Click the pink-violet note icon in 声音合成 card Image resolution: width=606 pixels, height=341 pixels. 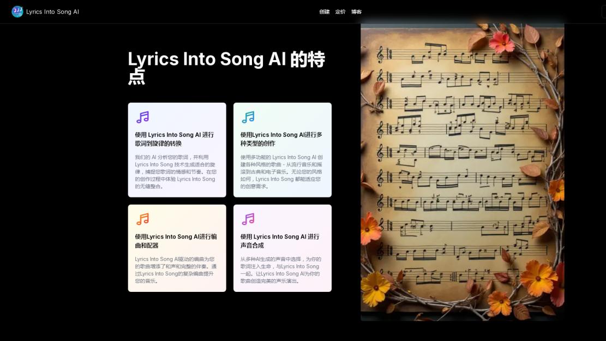(x=248, y=219)
